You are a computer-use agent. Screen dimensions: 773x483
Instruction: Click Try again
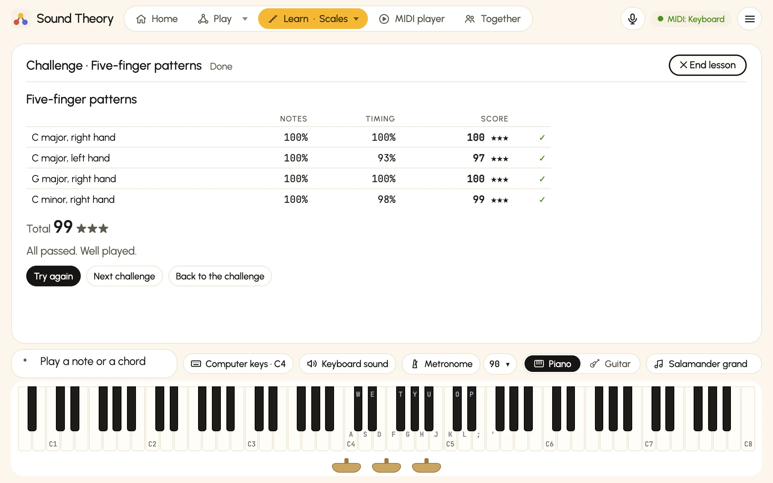point(53,276)
